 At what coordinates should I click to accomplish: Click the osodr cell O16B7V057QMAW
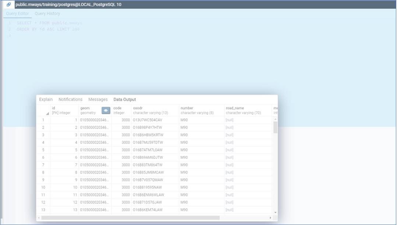[155, 180]
